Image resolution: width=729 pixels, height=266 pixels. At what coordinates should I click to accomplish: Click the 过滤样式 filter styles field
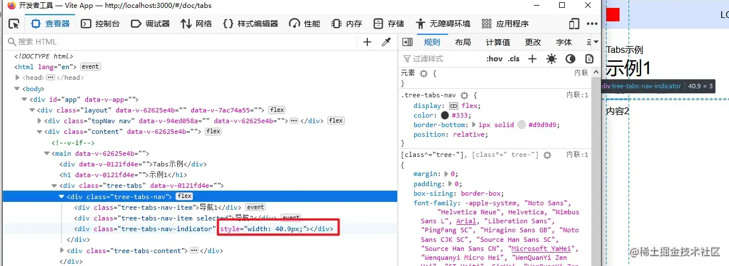point(441,58)
